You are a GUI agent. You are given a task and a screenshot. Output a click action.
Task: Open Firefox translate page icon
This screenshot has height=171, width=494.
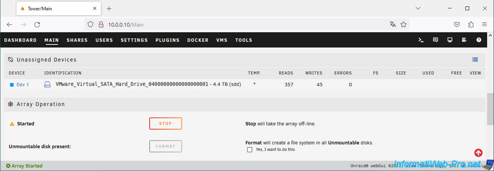(392, 25)
